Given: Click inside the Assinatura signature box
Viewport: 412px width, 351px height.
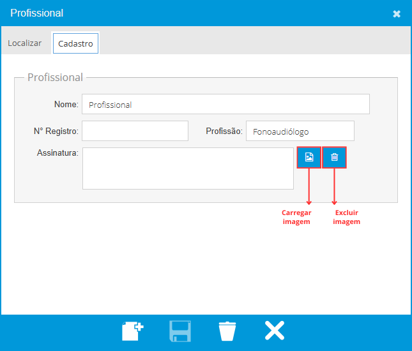Looking at the screenshot, I should (x=188, y=168).
